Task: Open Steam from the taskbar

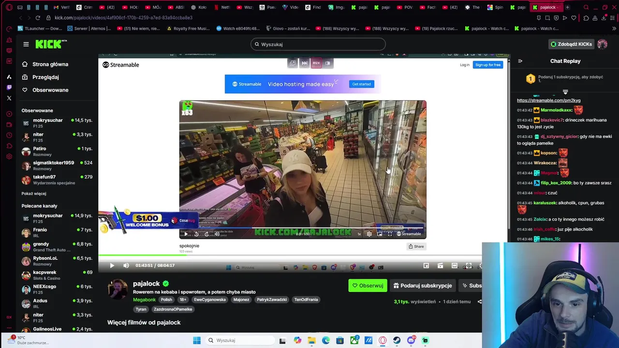Action: click(x=397, y=340)
